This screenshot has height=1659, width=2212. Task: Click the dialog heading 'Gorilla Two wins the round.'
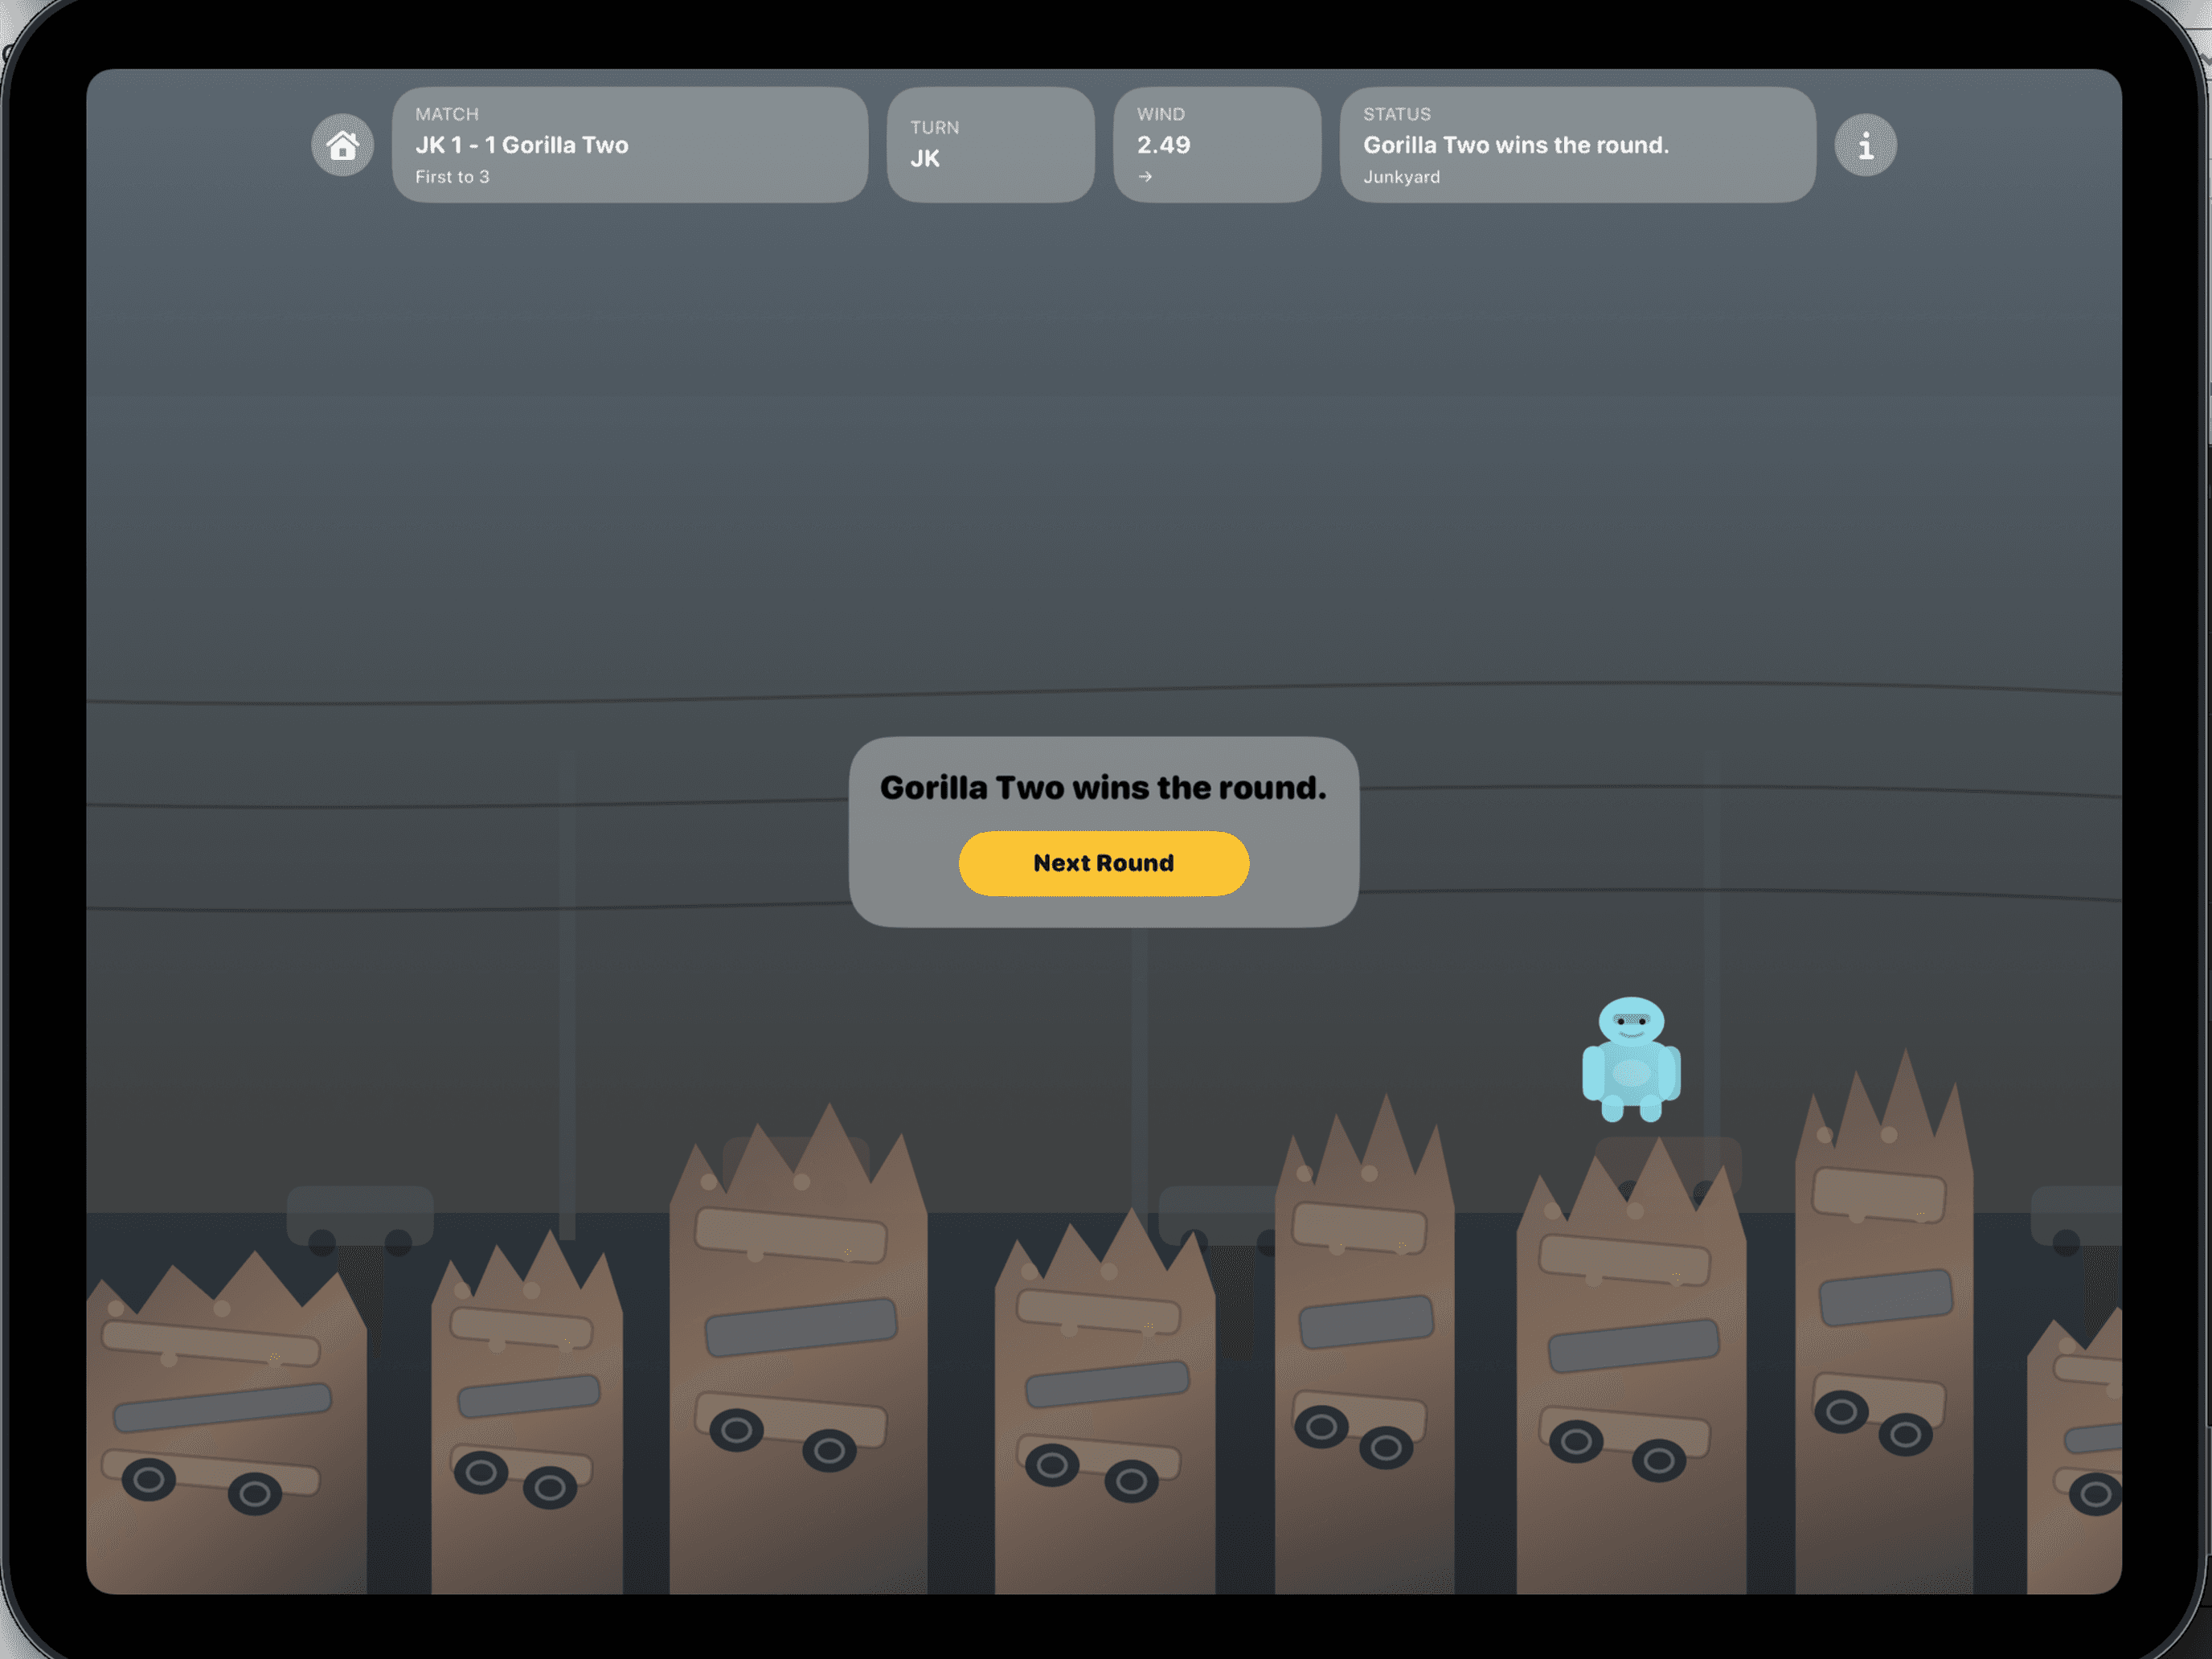[1103, 788]
